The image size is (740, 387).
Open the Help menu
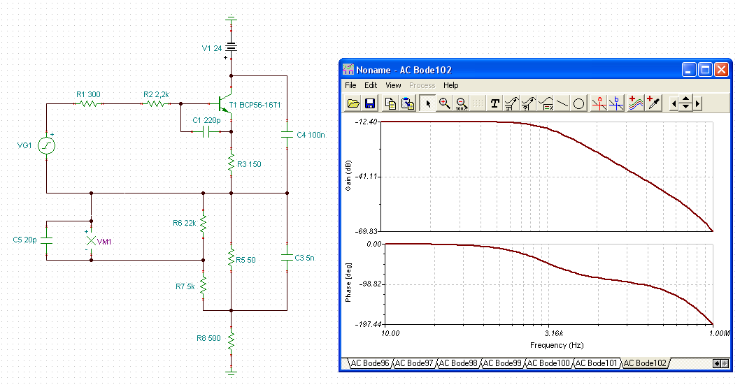click(x=450, y=85)
